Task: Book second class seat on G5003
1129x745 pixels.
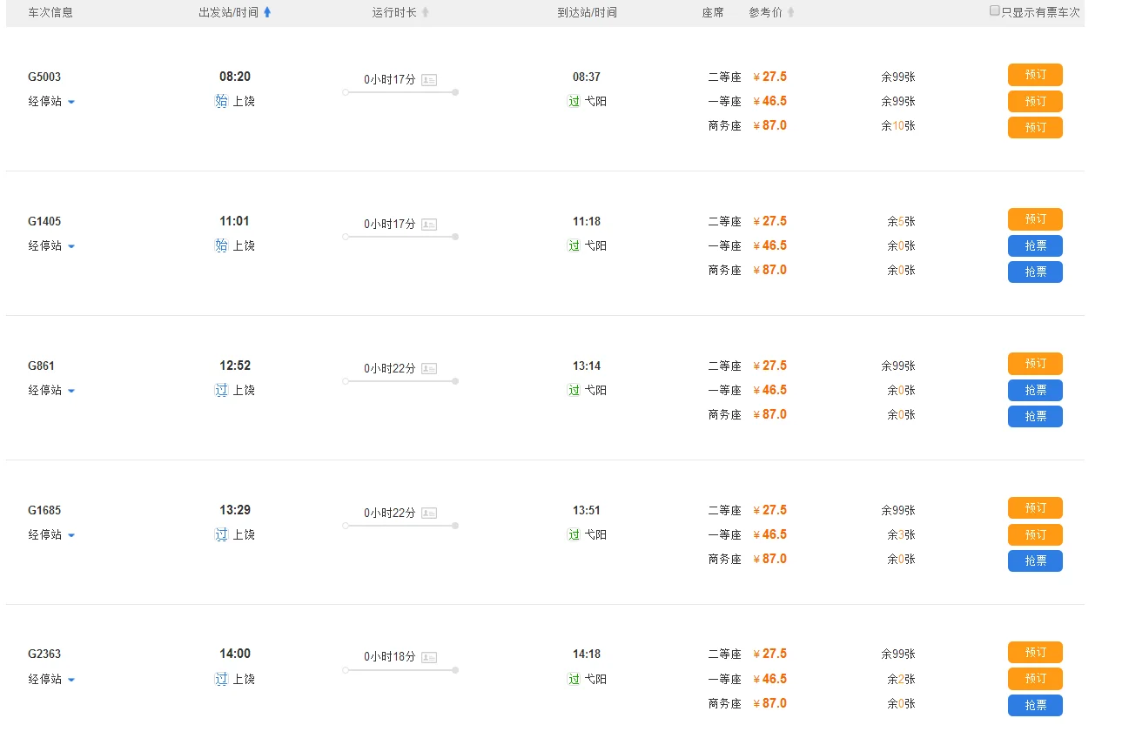Action: coord(1035,75)
